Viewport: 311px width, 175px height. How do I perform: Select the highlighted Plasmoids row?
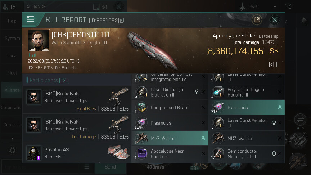point(248,107)
